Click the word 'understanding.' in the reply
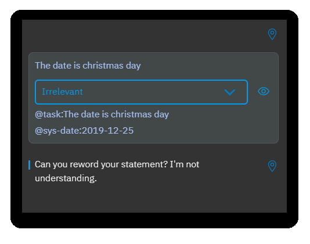Image resolution: width=310 pixels, height=244 pixels. [66, 178]
